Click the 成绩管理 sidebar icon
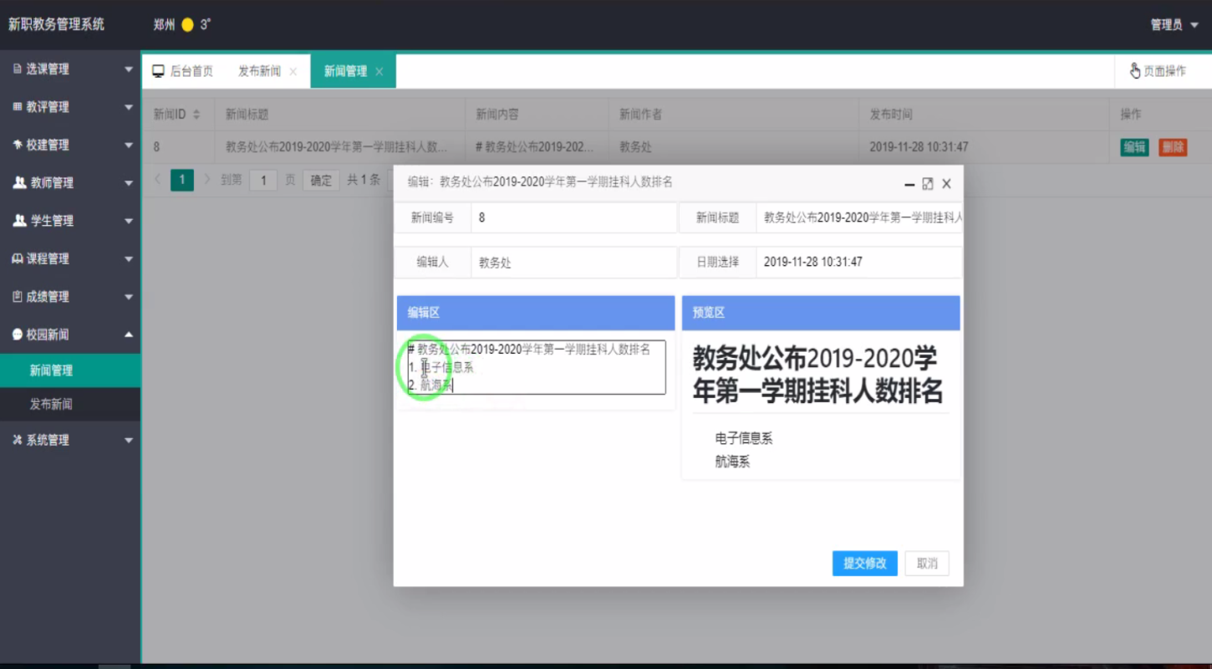This screenshot has width=1212, height=669. point(17,297)
